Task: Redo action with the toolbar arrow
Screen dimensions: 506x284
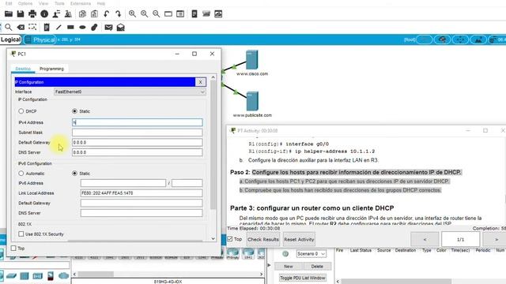Action: tap(118, 14)
